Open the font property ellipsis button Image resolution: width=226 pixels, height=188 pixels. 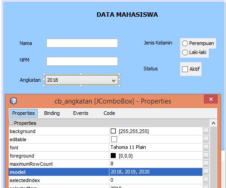coord(206,148)
